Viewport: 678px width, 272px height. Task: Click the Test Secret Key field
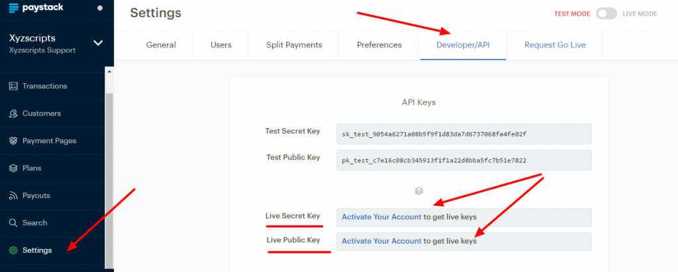464,134
